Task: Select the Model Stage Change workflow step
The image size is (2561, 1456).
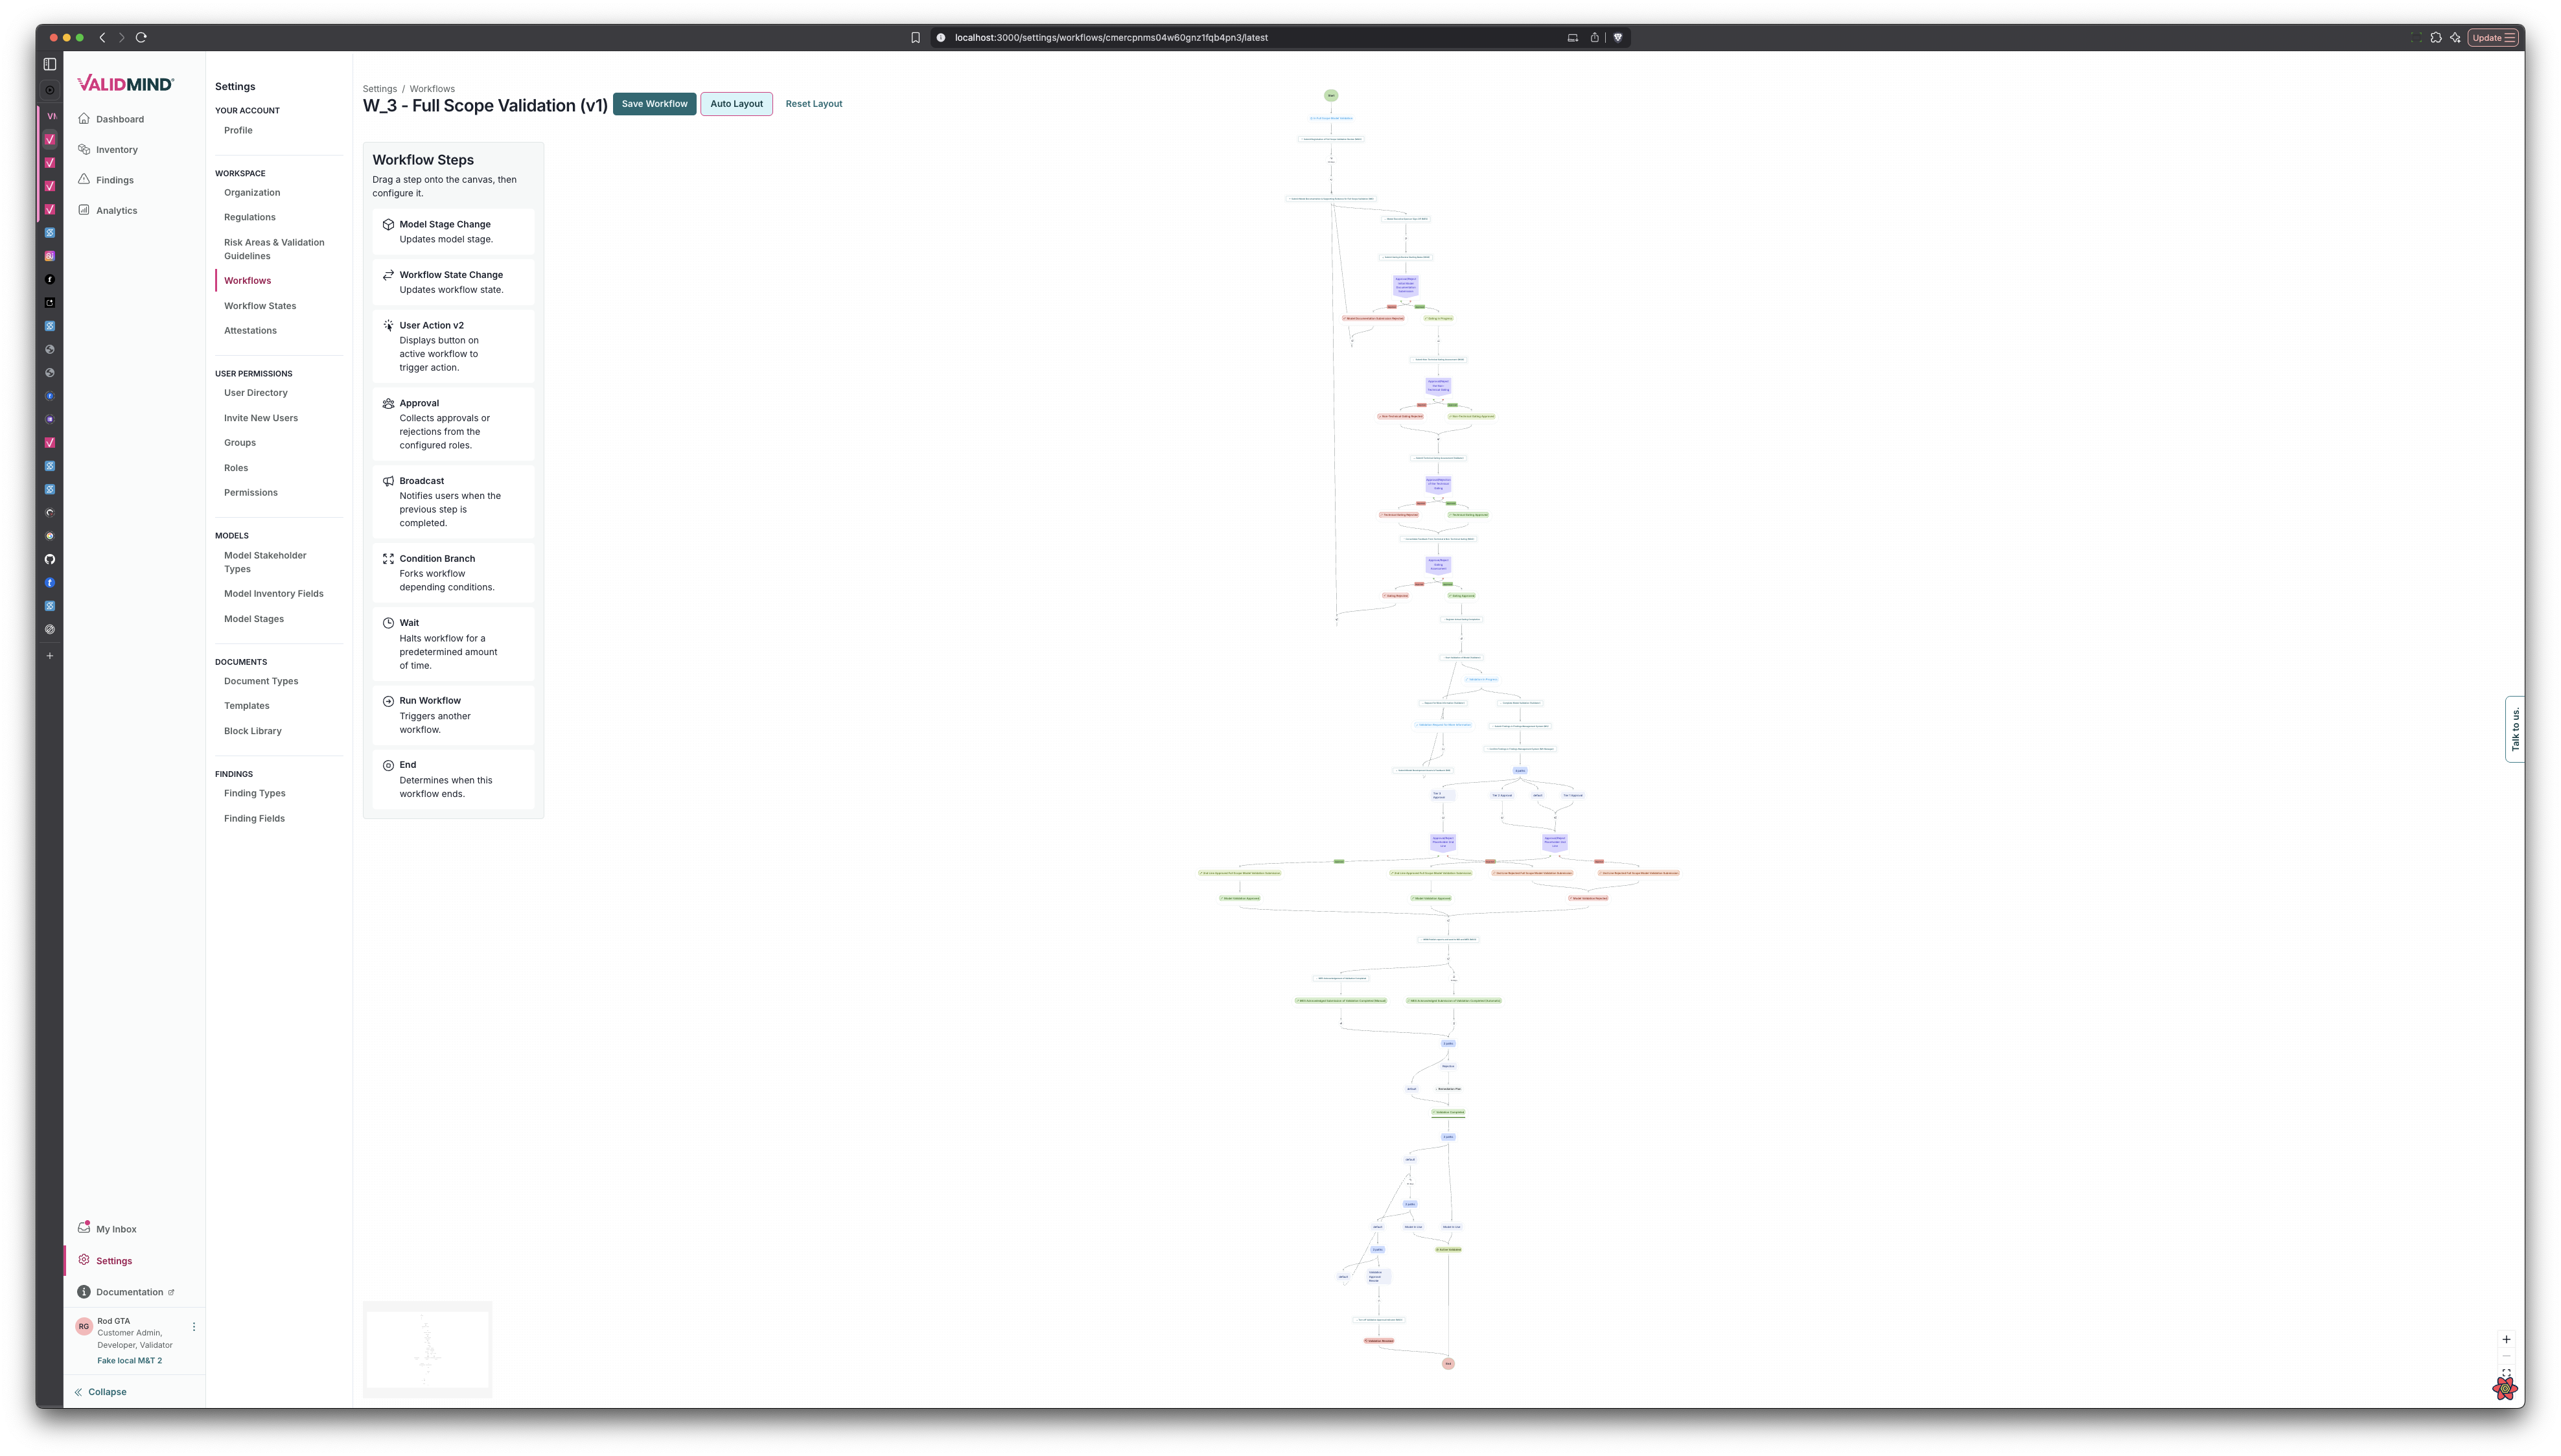Action: coord(453,231)
